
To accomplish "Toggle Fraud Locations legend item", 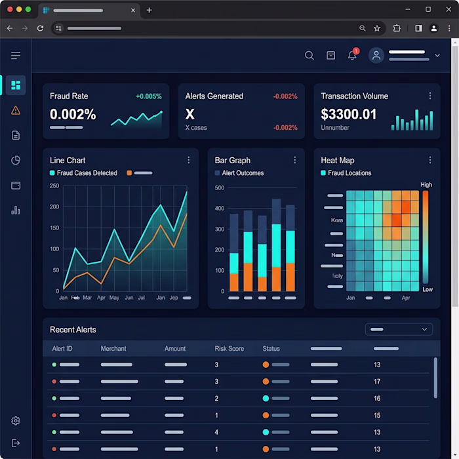I will (346, 173).
